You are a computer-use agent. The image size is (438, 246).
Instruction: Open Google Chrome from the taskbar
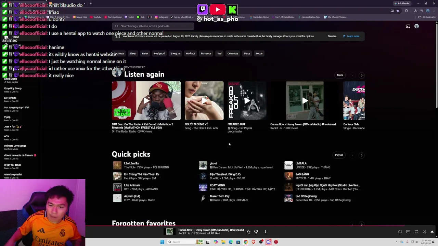[246, 242]
